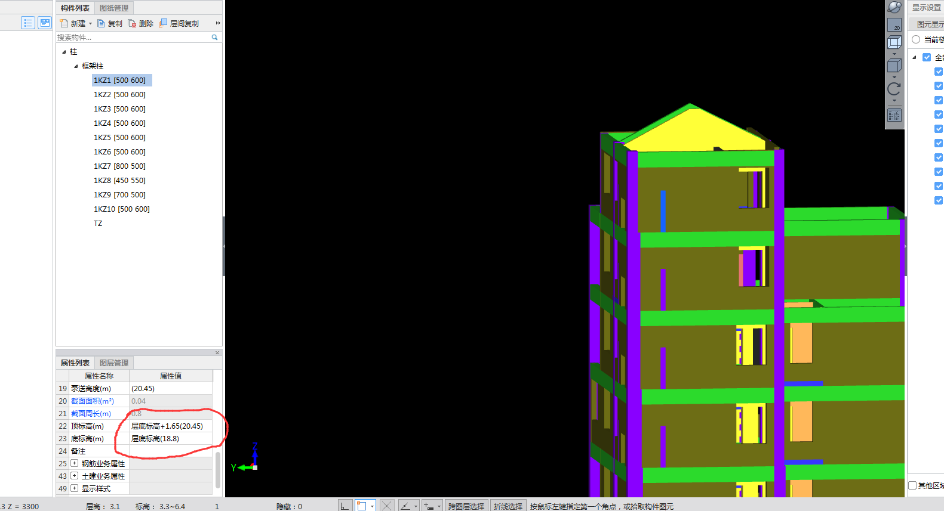Click the 顶标高 value 层底标高+1.65(20.45)
This screenshot has height=511, width=944.
pyautogui.click(x=171, y=426)
